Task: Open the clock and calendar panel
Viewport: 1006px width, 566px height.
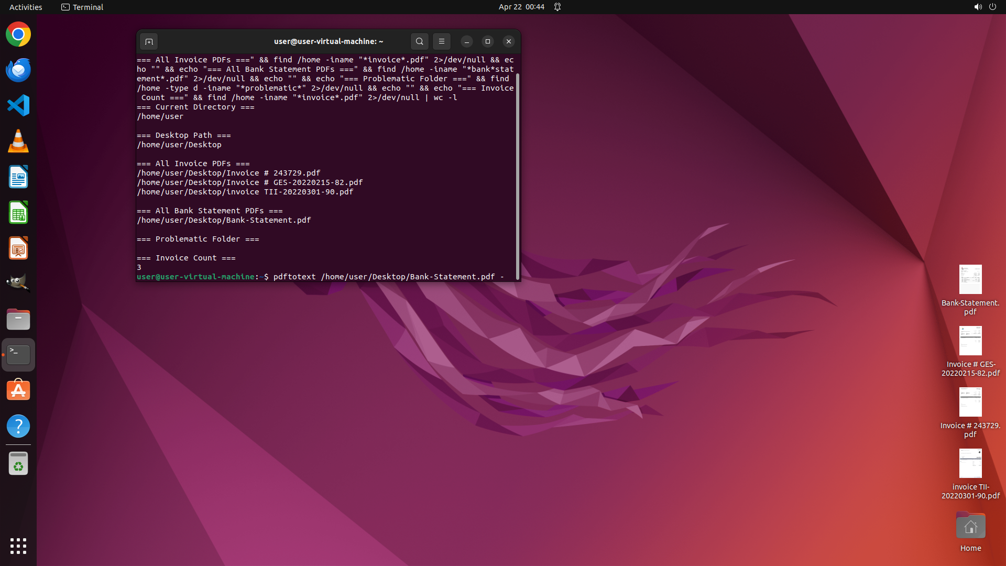Action: 521,7
